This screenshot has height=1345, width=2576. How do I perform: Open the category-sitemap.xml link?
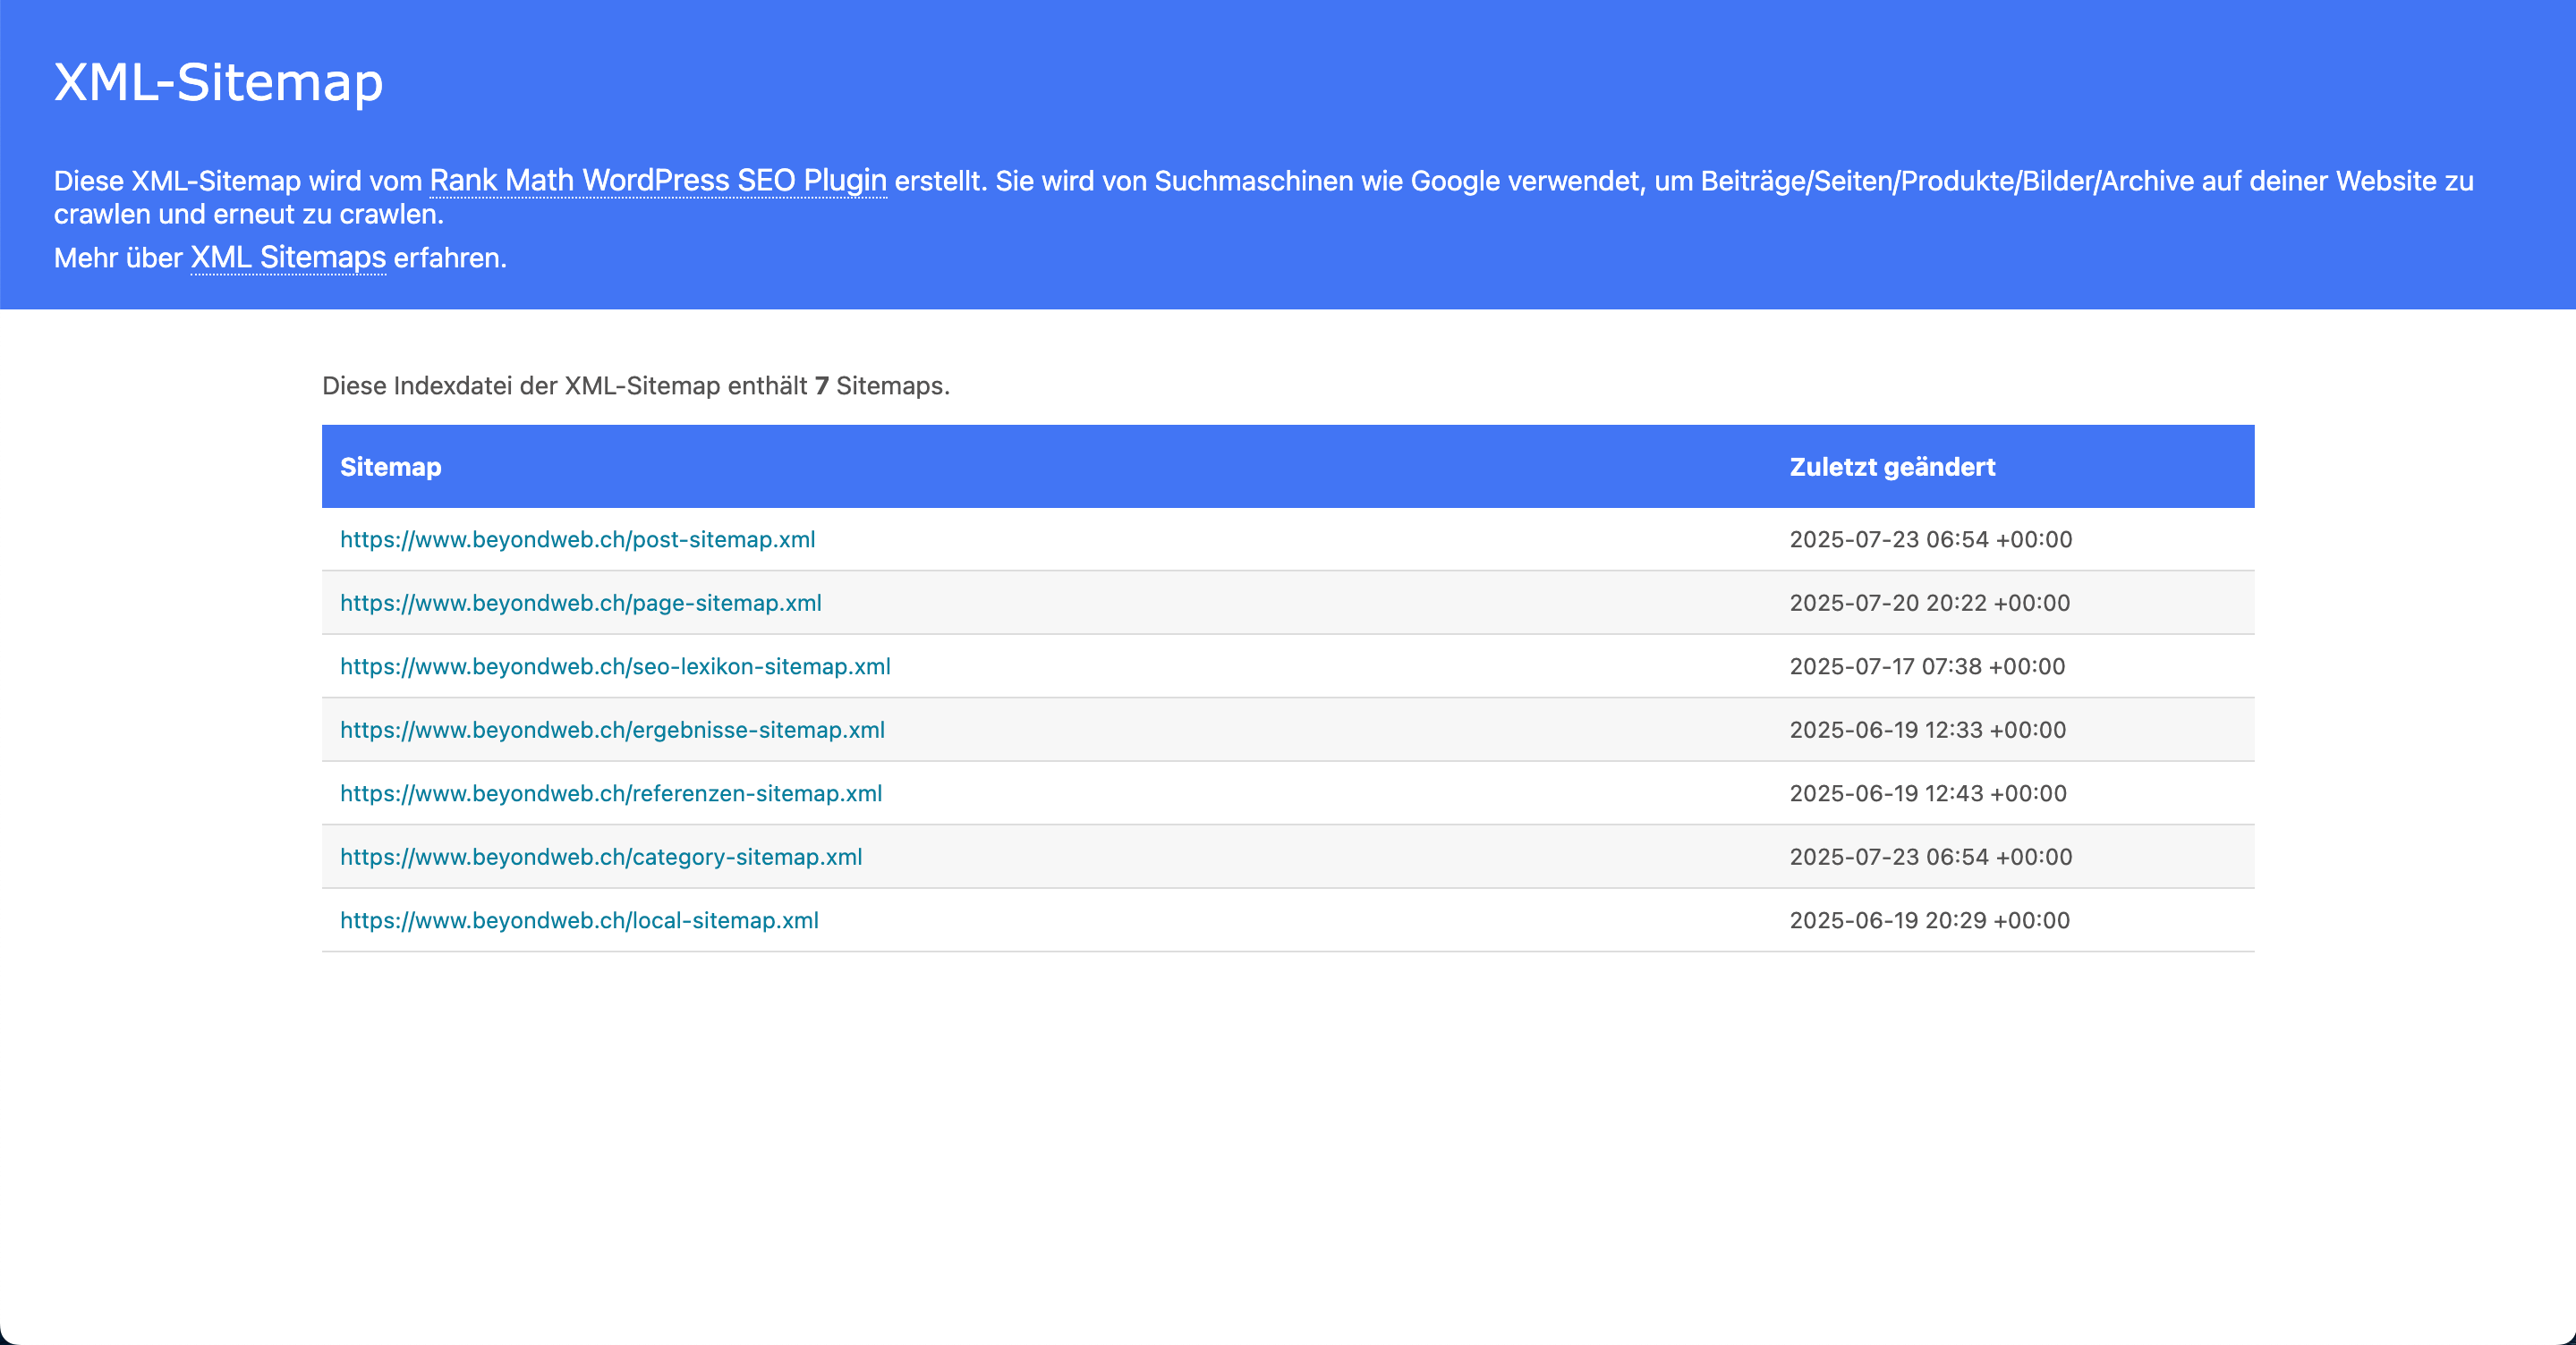[601, 857]
